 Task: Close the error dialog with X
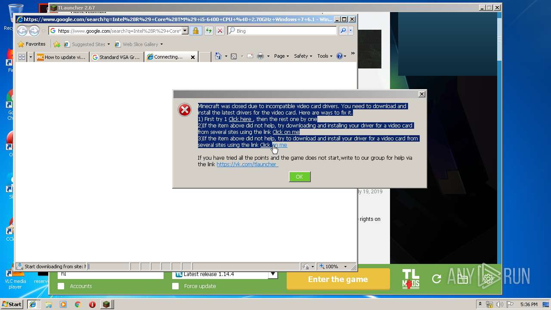click(422, 94)
